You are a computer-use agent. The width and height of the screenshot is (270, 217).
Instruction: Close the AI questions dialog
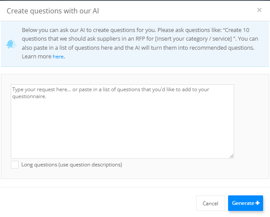click(259, 10)
